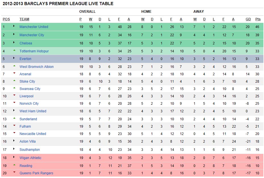The height and width of the screenshot is (178, 264).
Task: Click the red down arrow next to Liverpool
Action: (x=14, y=95)
